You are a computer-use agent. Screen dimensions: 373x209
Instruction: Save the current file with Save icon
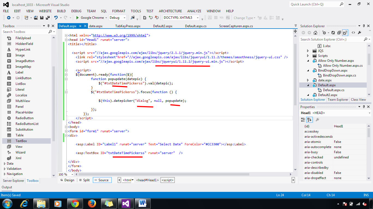[x=42, y=18]
